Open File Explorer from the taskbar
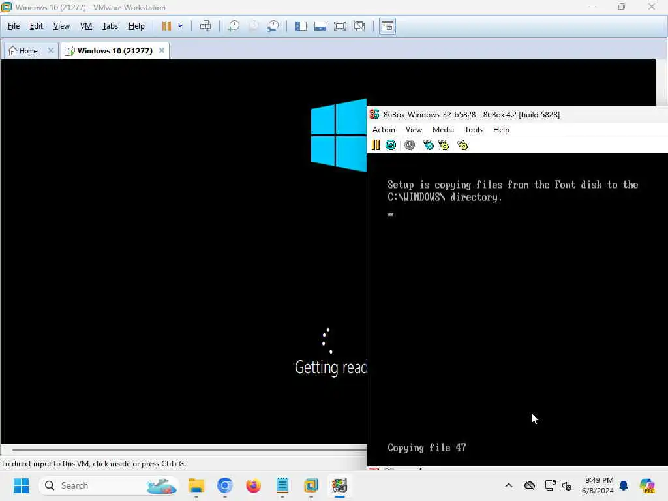 click(x=196, y=485)
